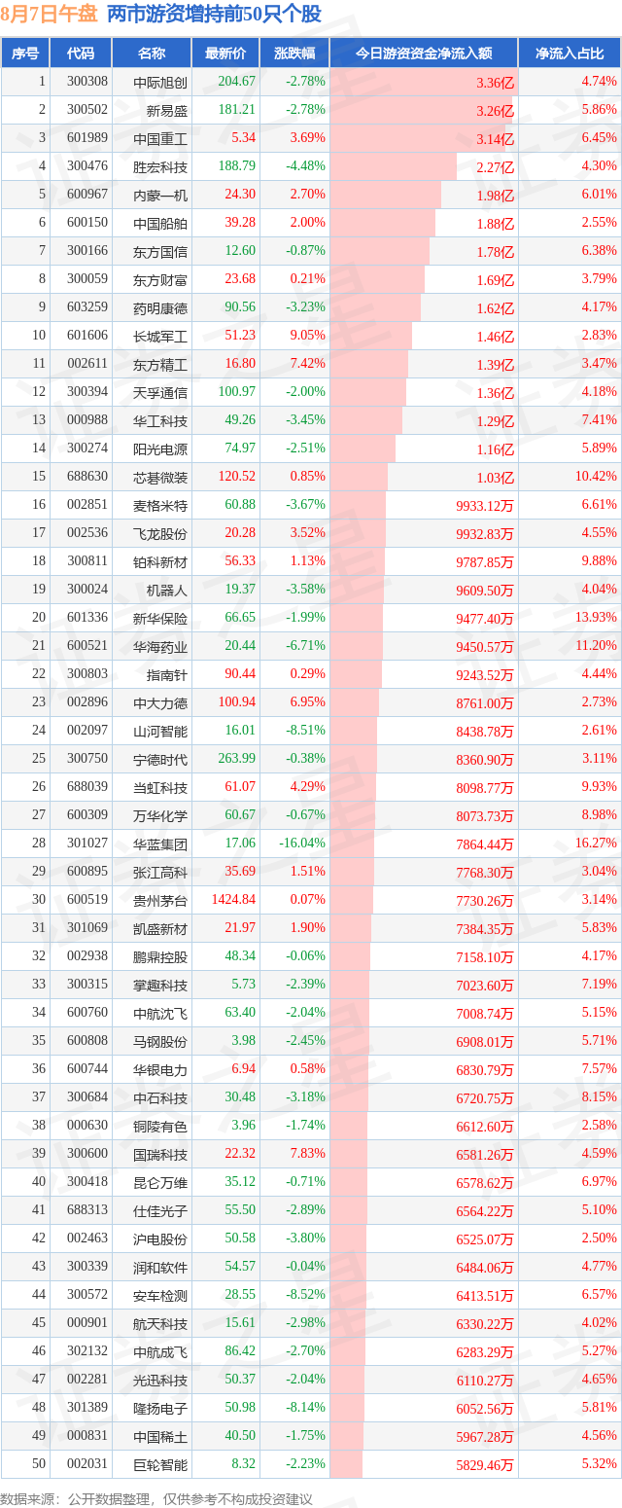Select stock name 鹏鼎控股
This screenshot has width=622, height=1508.
pos(160,957)
